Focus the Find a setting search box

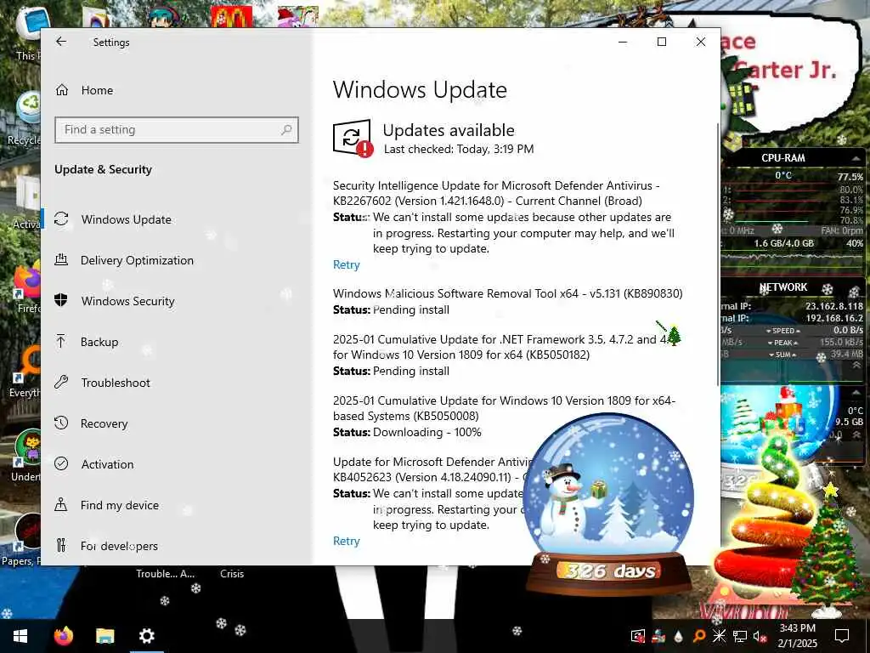pyautogui.click(x=177, y=130)
